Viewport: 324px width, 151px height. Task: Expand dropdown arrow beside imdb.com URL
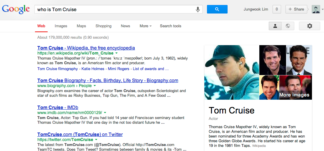[x=105, y=113]
